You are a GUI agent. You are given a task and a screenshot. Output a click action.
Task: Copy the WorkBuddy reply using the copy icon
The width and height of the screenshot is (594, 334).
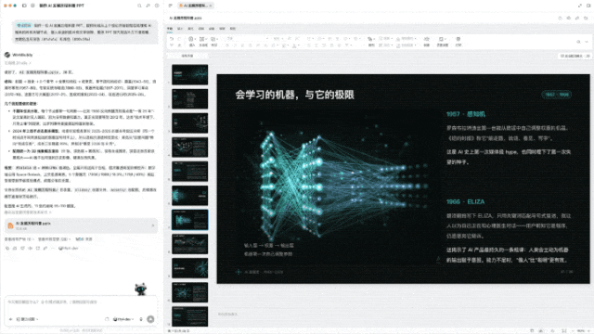(7, 249)
